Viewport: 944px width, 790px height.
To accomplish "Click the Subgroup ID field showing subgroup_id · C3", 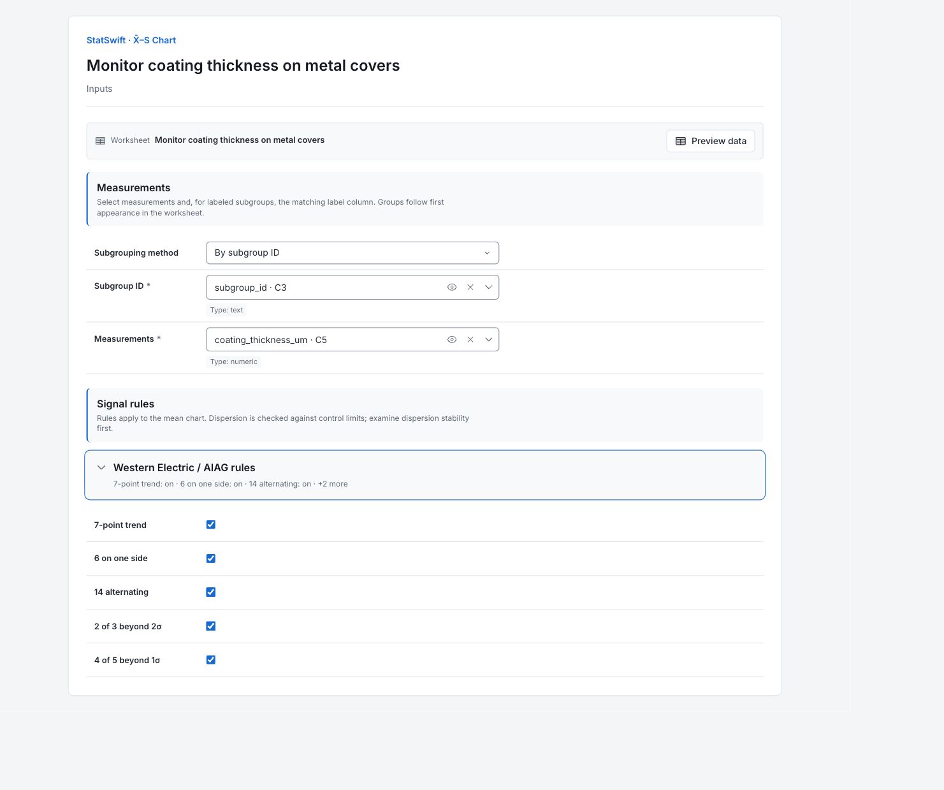I will tap(352, 288).
